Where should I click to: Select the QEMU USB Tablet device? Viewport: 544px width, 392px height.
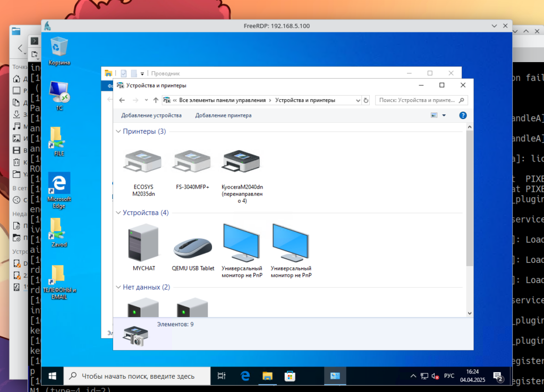[193, 245]
